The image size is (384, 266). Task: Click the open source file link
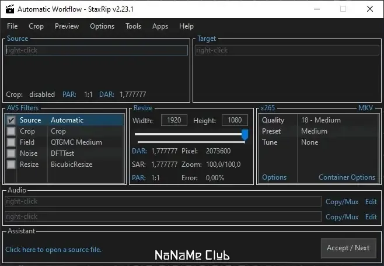(53, 250)
